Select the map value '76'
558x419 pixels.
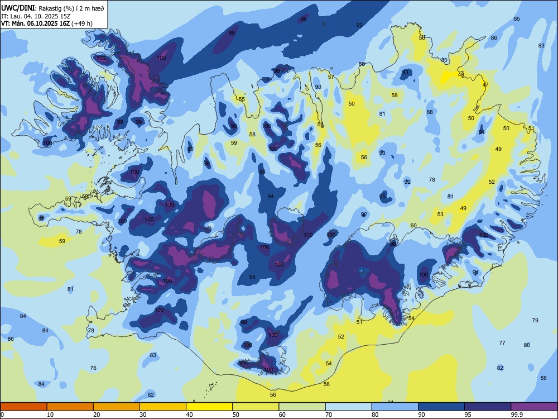click(x=93, y=368)
